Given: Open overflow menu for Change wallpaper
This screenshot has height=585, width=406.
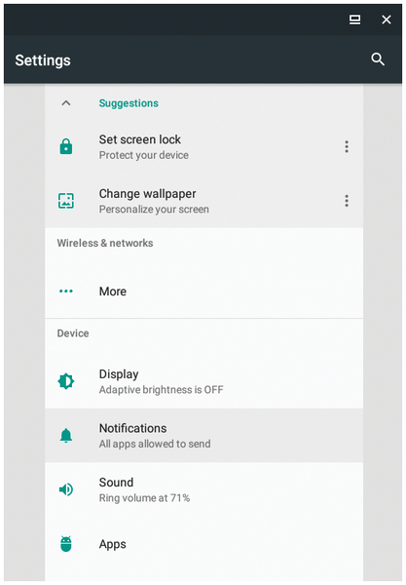Looking at the screenshot, I should point(347,201).
